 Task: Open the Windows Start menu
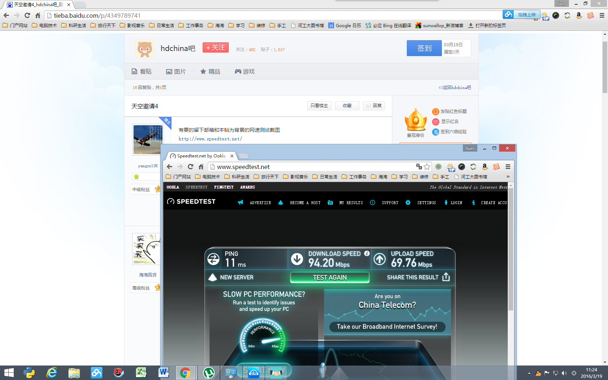[x=9, y=373]
